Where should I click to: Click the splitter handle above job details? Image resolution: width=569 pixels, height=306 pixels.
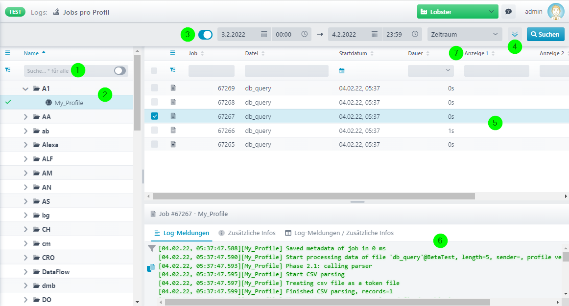click(357, 202)
